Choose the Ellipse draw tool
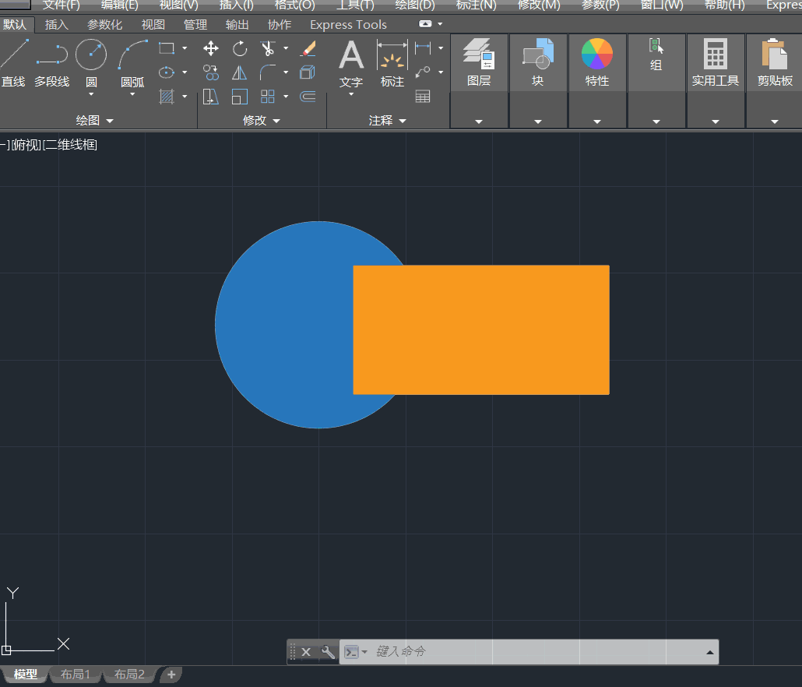The height and width of the screenshot is (687, 802). (166, 72)
